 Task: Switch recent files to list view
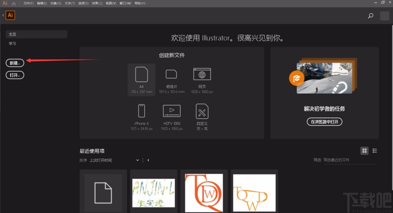click(375, 151)
